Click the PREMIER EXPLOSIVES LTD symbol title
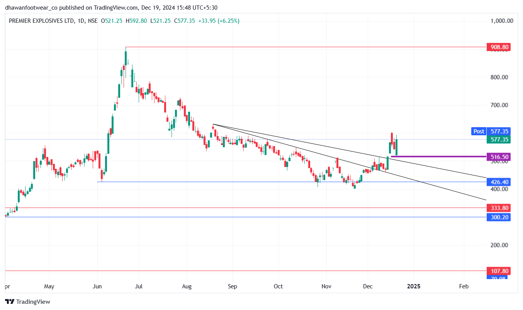This screenshot has height=310, width=523. click(42, 21)
